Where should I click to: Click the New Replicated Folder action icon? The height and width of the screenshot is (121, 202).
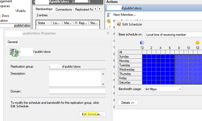[109, 21]
